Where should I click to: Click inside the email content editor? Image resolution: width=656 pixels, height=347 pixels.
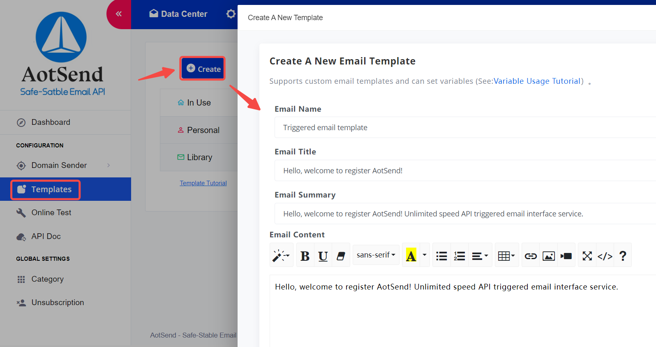pos(463,311)
